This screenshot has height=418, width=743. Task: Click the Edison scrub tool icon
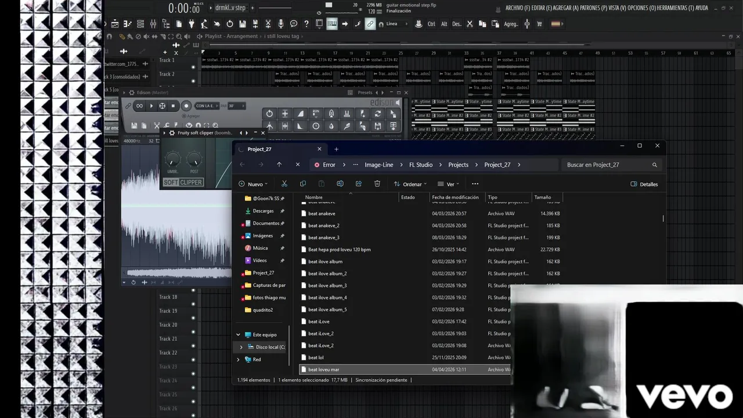(163, 106)
